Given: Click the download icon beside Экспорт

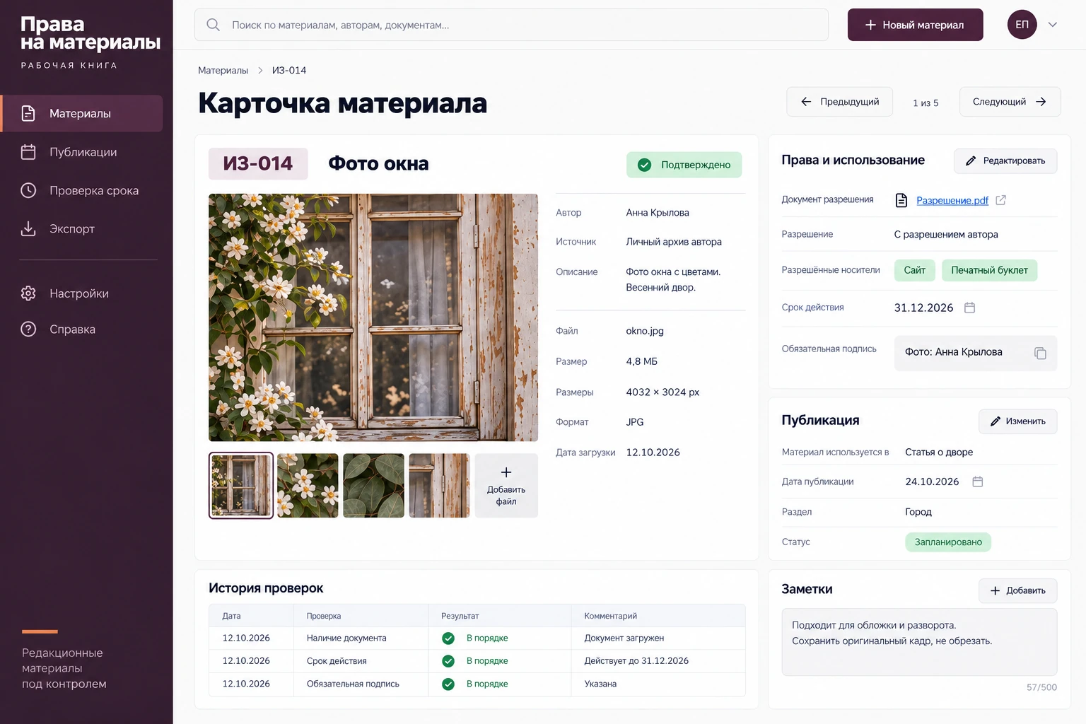Looking at the screenshot, I should click(28, 228).
